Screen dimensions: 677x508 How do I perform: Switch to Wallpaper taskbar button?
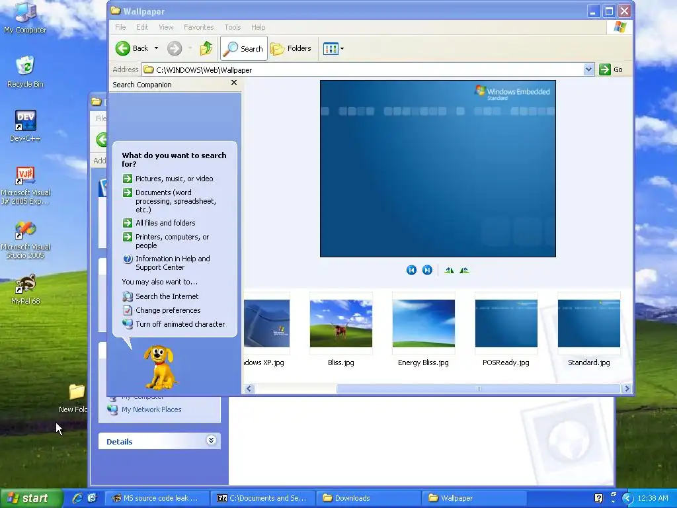coord(473,498)
